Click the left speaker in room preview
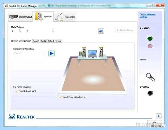Image resolution: width=168 pixels, height=130 pixels. click(x=84, y=52)
